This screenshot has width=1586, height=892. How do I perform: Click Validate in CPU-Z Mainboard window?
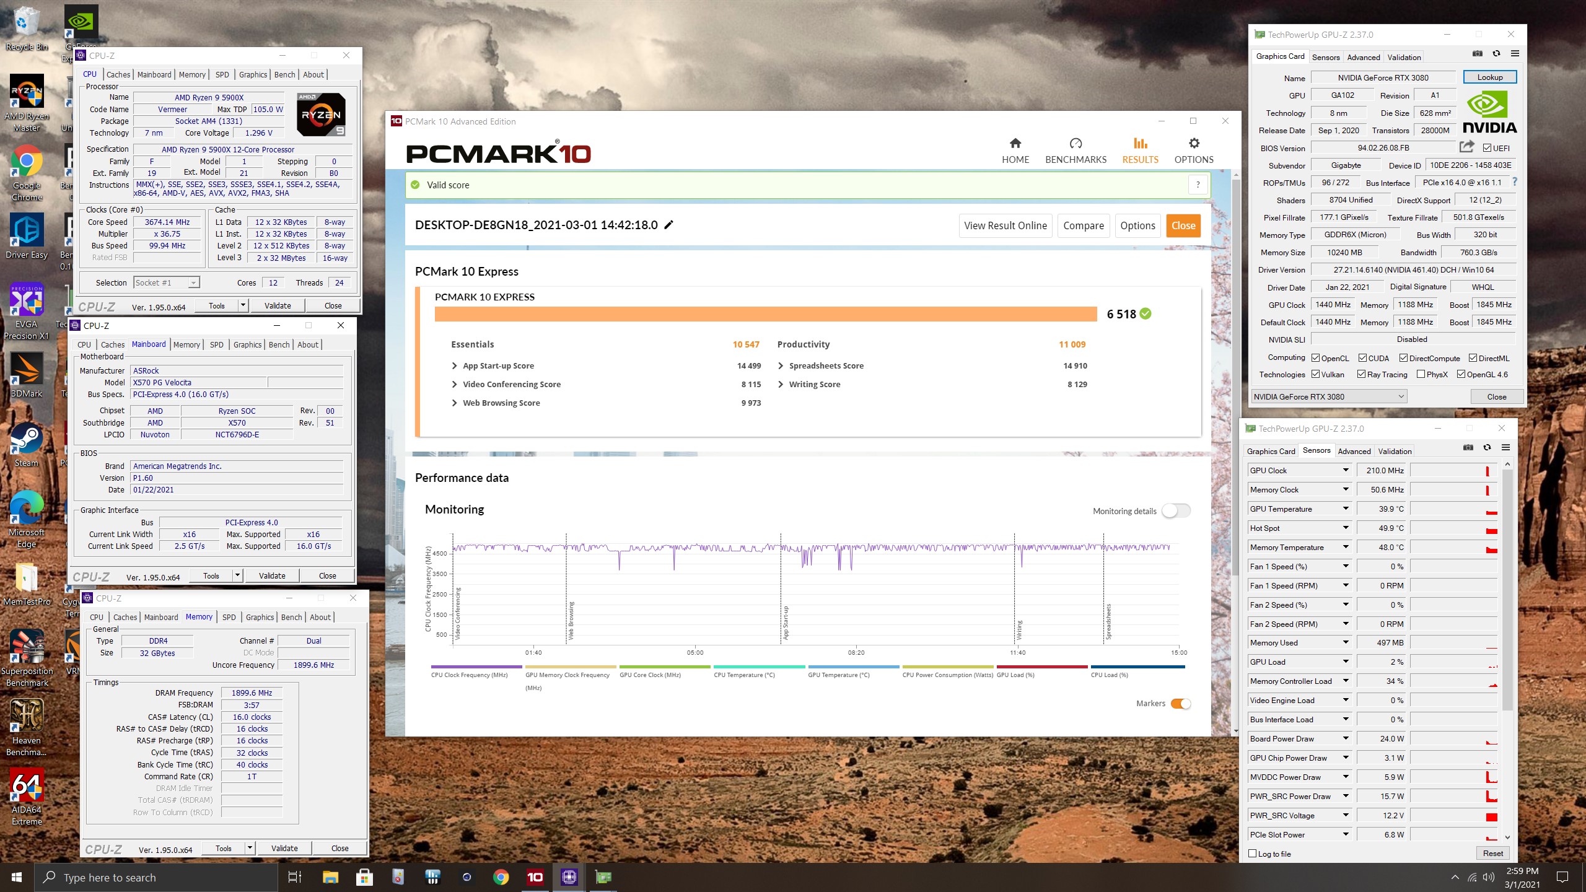point(272,576)
